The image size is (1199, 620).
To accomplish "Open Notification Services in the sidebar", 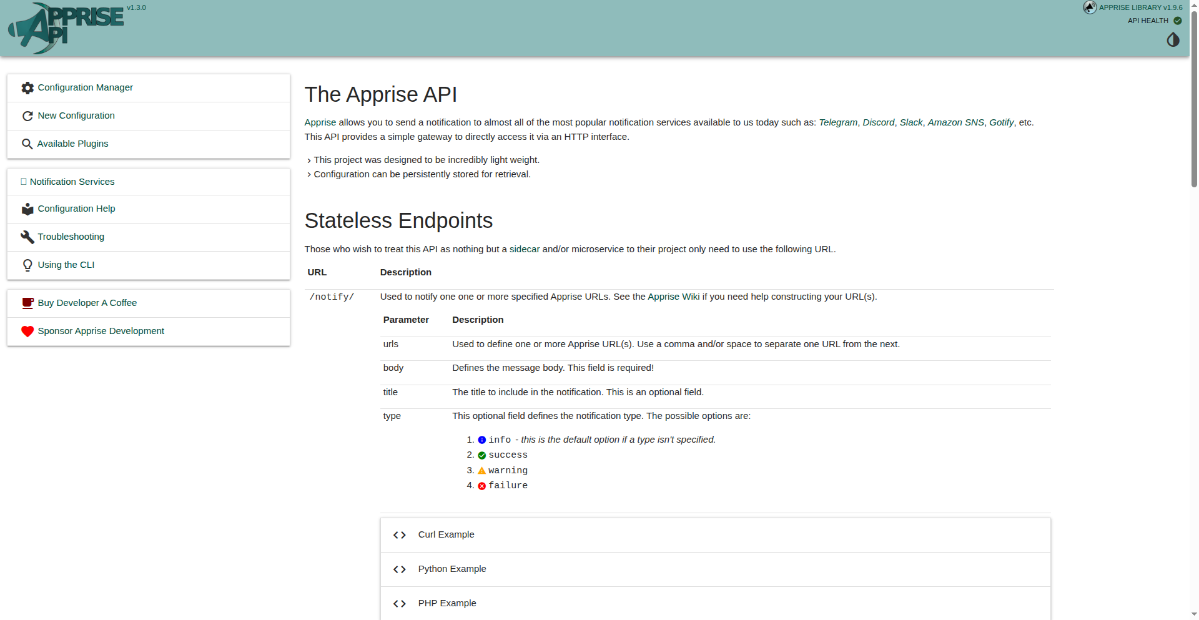I will 72,182.
